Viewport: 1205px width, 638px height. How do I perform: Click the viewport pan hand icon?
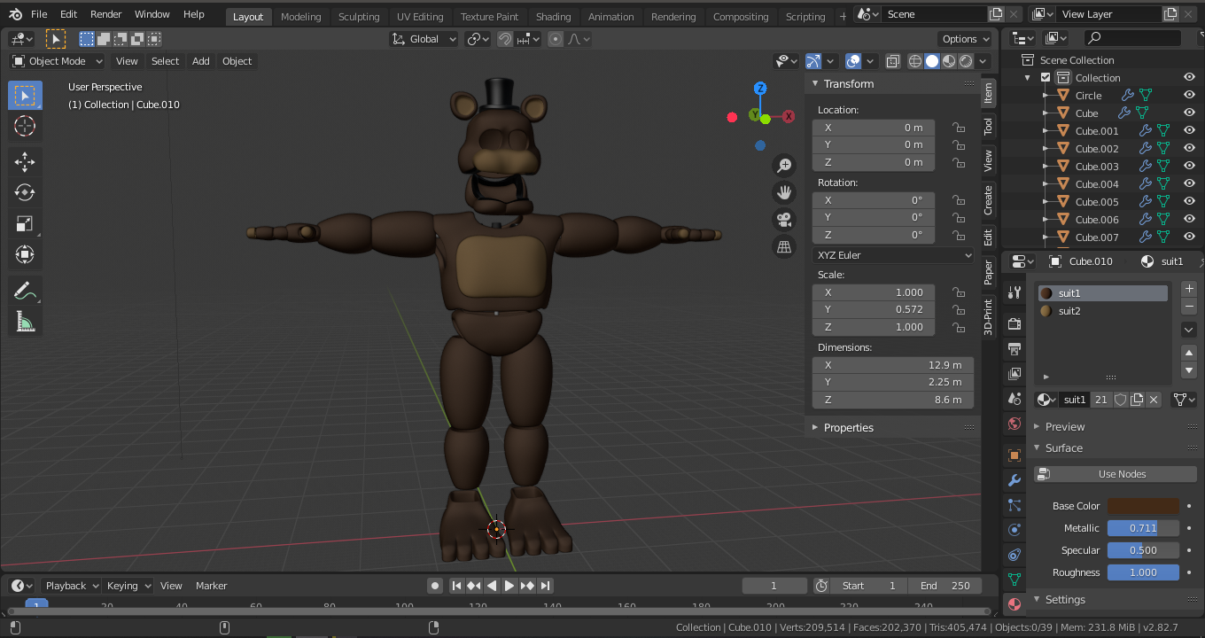[x=784, y=192]
